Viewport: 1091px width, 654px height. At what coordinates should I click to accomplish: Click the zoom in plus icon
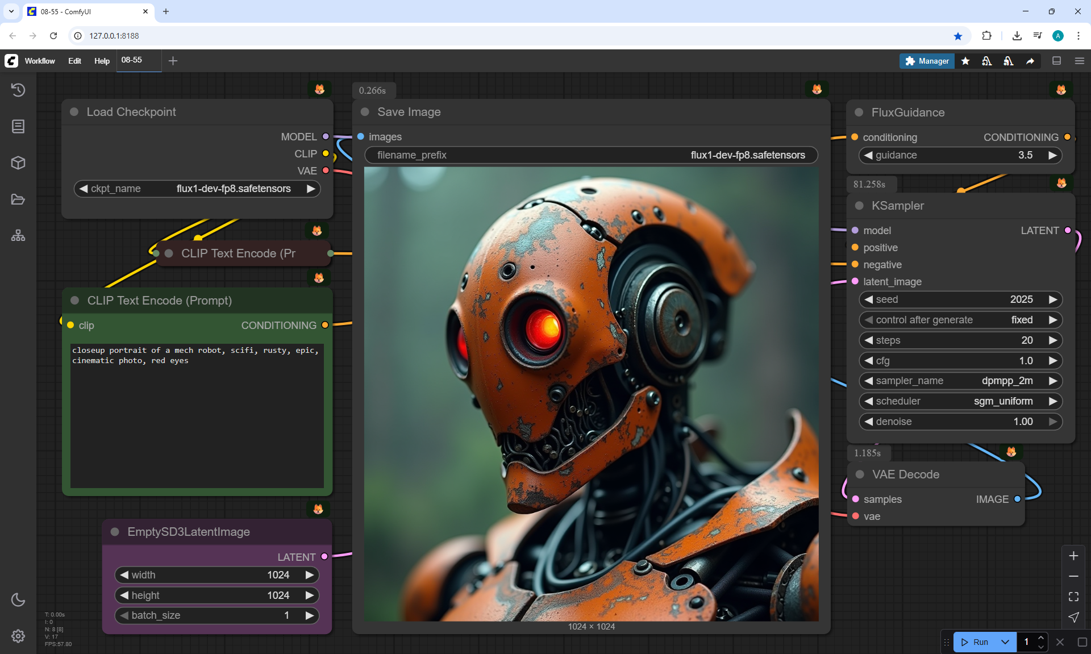(1073, 556)
